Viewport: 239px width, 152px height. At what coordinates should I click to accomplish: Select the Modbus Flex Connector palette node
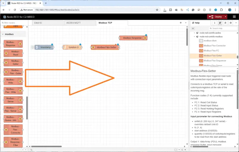click(x=13, y=130)
